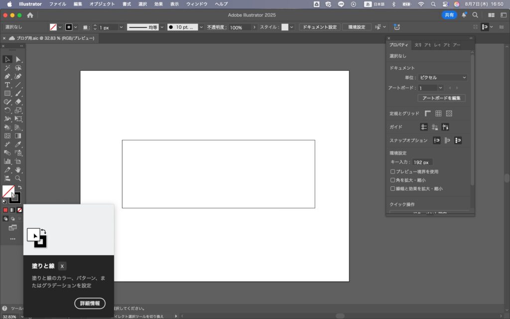The width and height of the screenshot is (510, 319).
Task: Toggle snap to point option
Action: (437, 140)
